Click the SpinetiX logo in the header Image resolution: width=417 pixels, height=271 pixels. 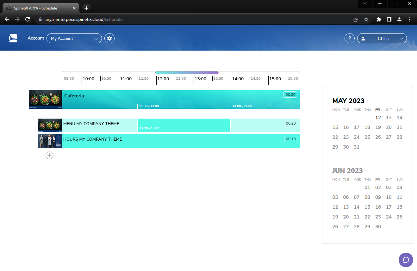tap(13, 38)
